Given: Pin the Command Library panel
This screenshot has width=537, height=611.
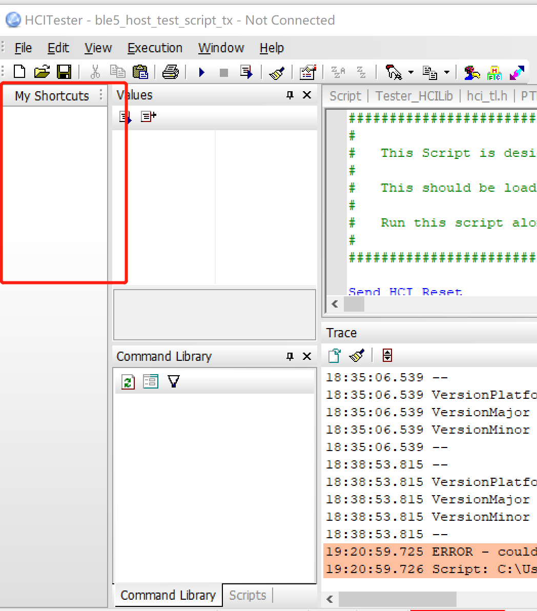Looking at the screenshot, I should click(x=290, y=357).
